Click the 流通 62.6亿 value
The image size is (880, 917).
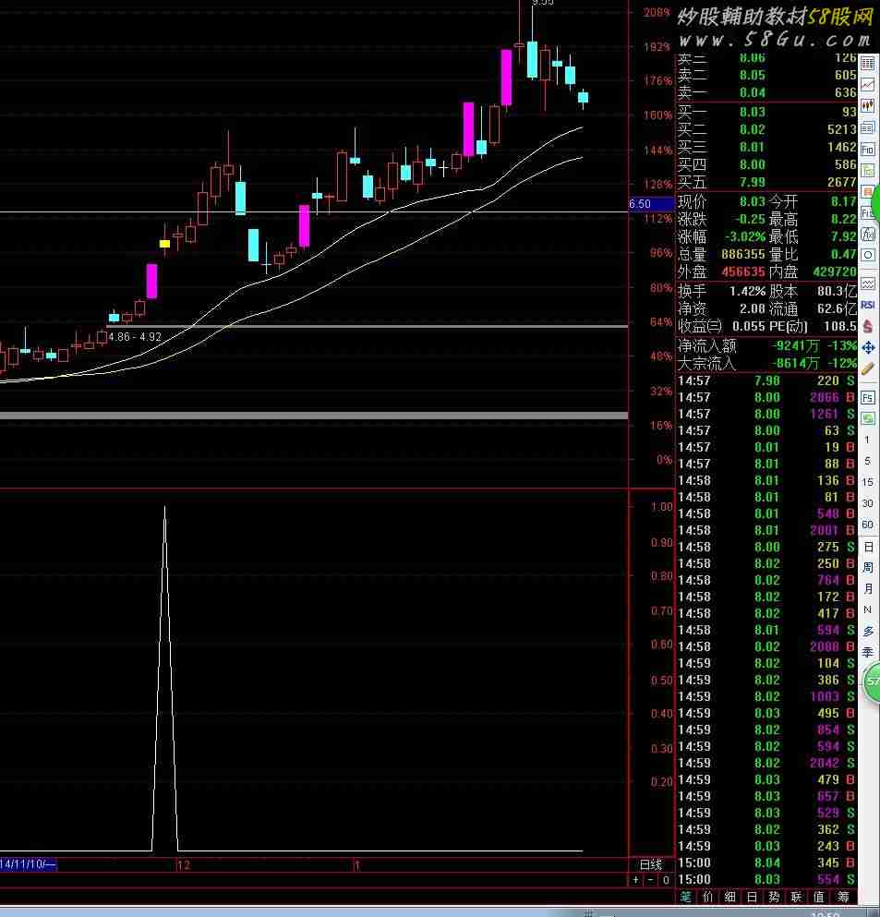point(837,308)
